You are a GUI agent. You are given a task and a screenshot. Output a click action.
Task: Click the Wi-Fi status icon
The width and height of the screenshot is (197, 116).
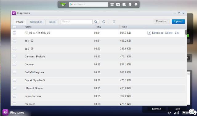pos(169,113)
